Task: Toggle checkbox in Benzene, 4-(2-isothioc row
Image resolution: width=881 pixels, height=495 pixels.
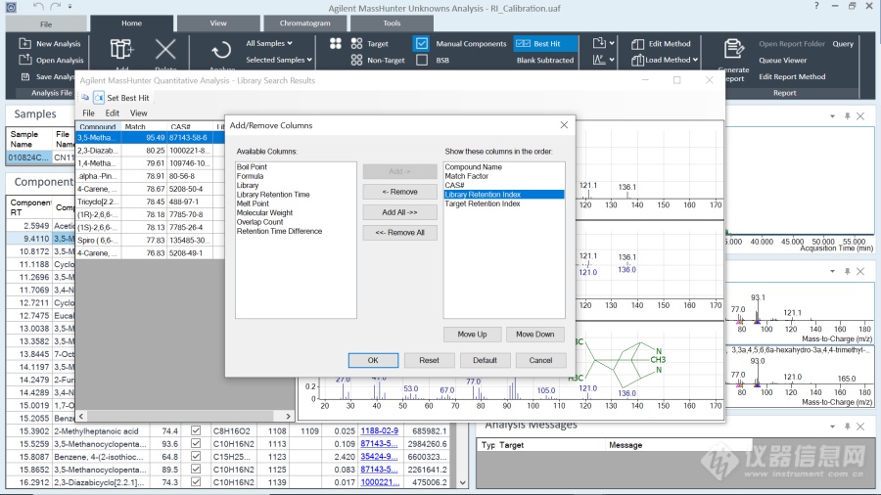Action: pos(196,456)
